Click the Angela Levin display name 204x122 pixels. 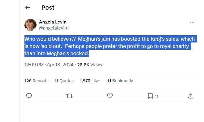pyautogui.click(x=53, y=22)
